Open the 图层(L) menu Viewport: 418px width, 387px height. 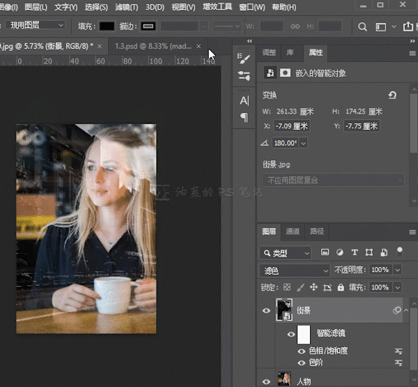[36, 7]
